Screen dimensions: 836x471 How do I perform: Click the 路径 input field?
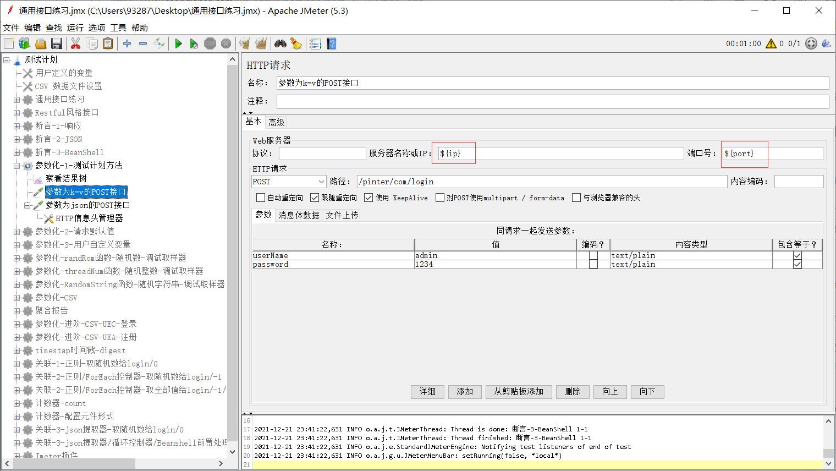(542, 182)
